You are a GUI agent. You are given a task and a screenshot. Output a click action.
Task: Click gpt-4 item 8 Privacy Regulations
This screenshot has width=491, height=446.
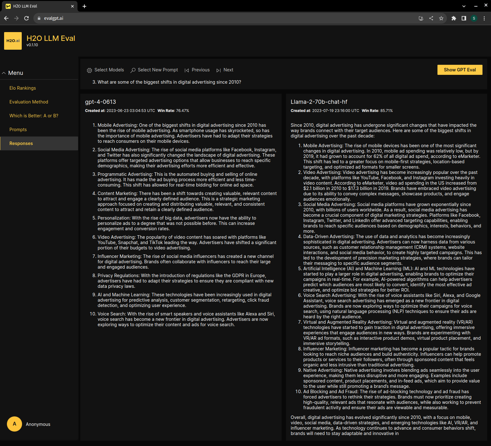pyautogui.click(x=186, y=281)
